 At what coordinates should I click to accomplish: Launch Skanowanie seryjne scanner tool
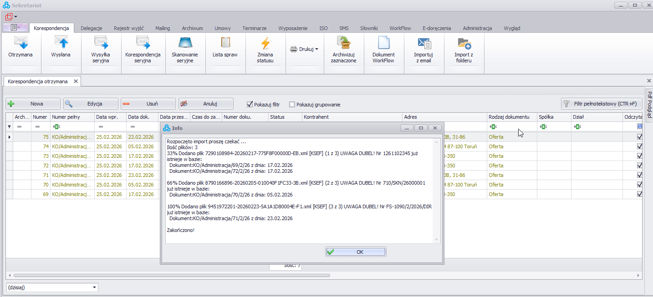(184, 43)
